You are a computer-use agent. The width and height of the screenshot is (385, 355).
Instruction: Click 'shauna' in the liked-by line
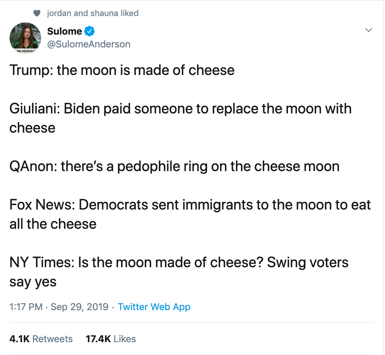(x=105, y=13)
